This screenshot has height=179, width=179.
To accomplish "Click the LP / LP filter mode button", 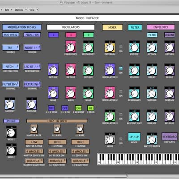I will [134, 137].
